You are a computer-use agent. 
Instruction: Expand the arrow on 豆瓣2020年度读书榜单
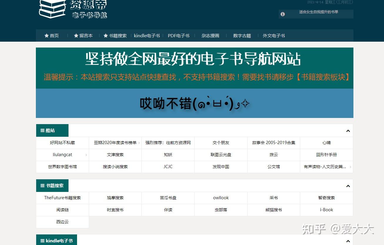(139, 143)
